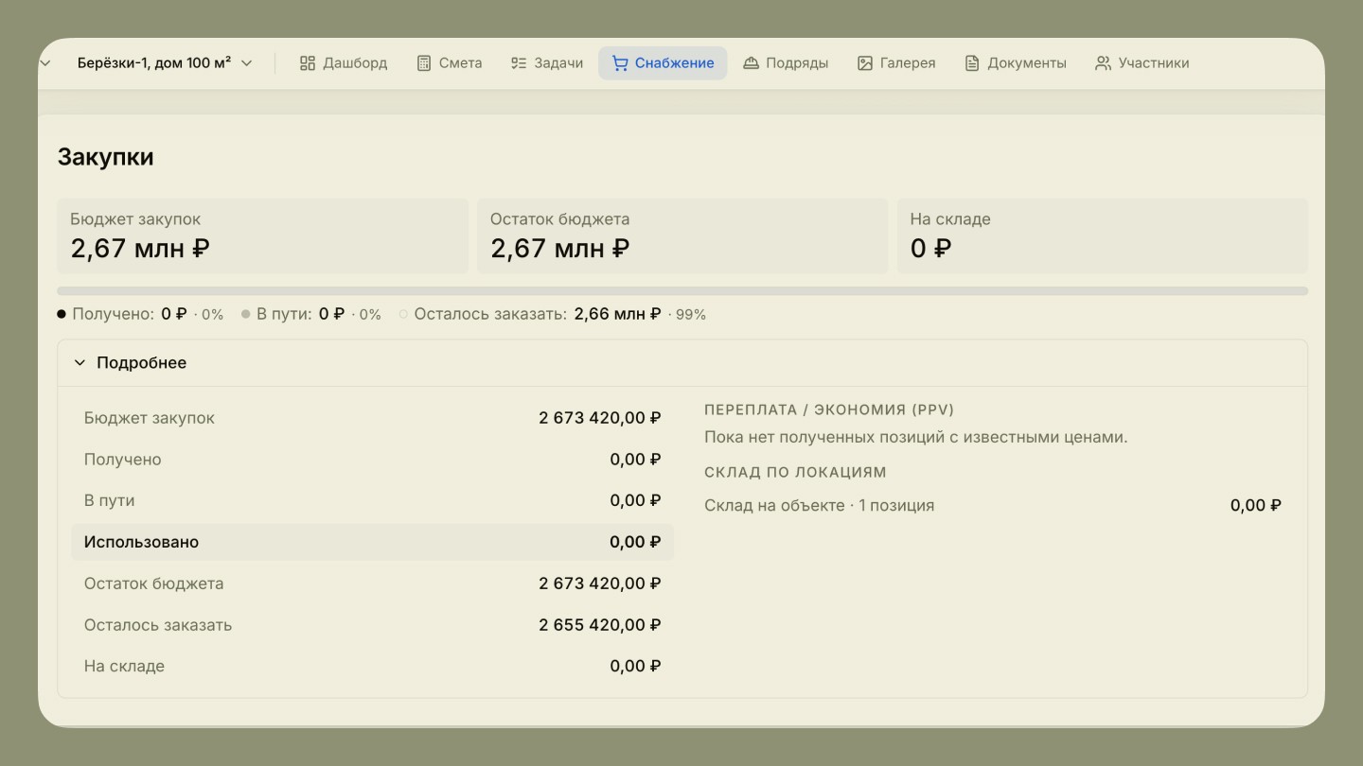This screenshot has width=1363, height=766.
Task: Click the Снабжение shopping cart icon
Action: click(620, 63)
